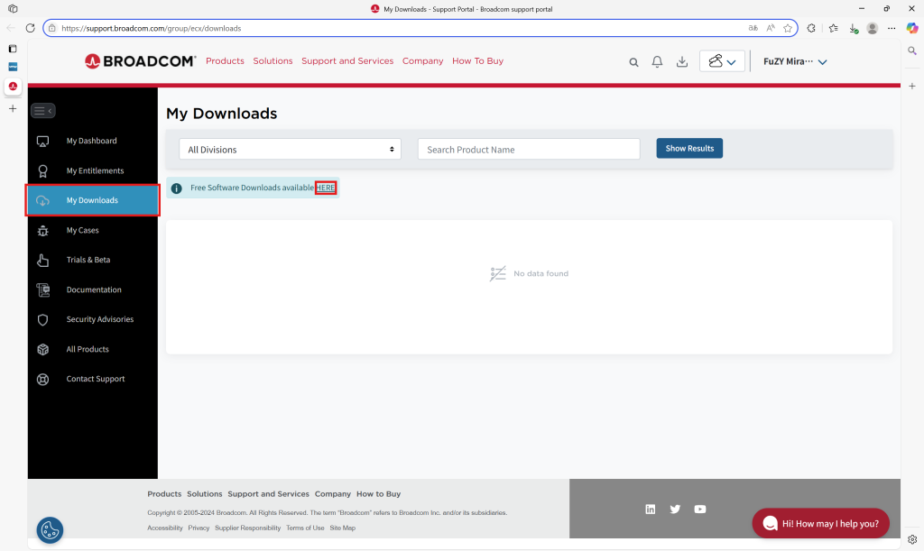
Task: Reload the page with the browser refresh icon
Action: click(30, 28)
